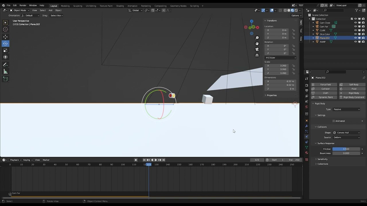Select rendered viewport shading mode
Screen dimensions: 367x206
pos(296,10)
